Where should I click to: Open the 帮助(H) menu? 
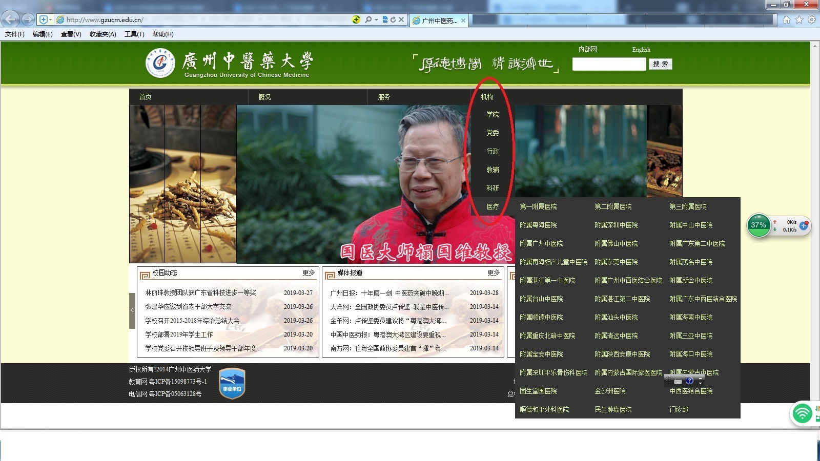[x=163, y=34]
